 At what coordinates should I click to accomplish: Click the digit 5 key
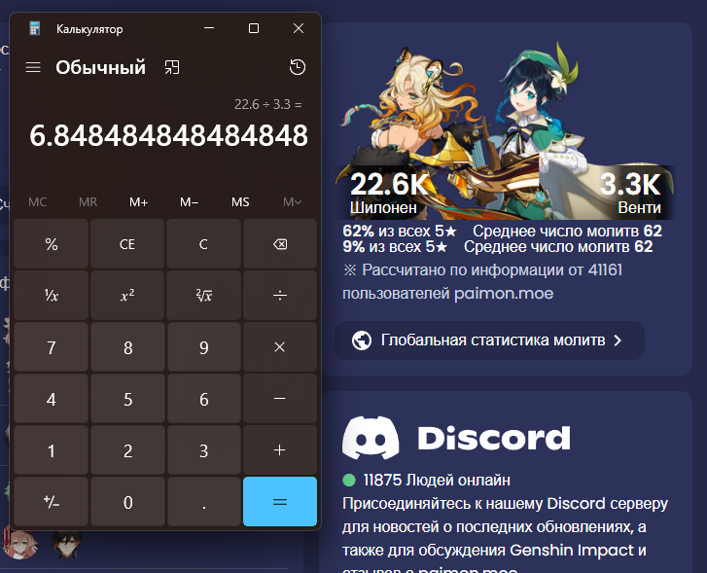(127, 399)
